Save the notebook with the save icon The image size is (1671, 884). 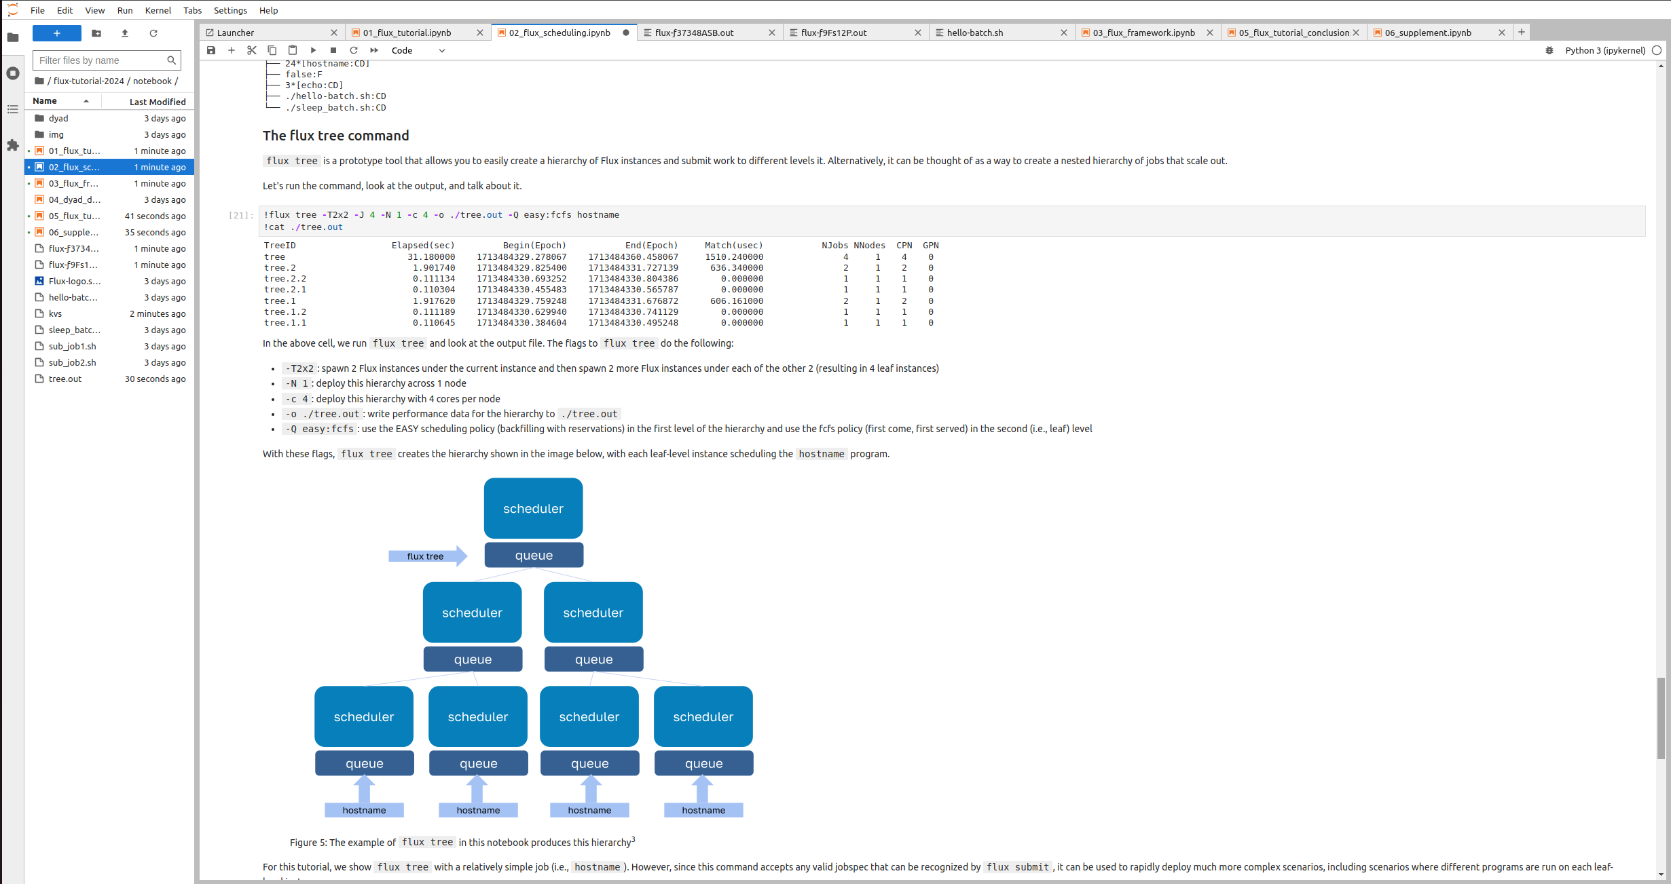[x=211, y=50]
